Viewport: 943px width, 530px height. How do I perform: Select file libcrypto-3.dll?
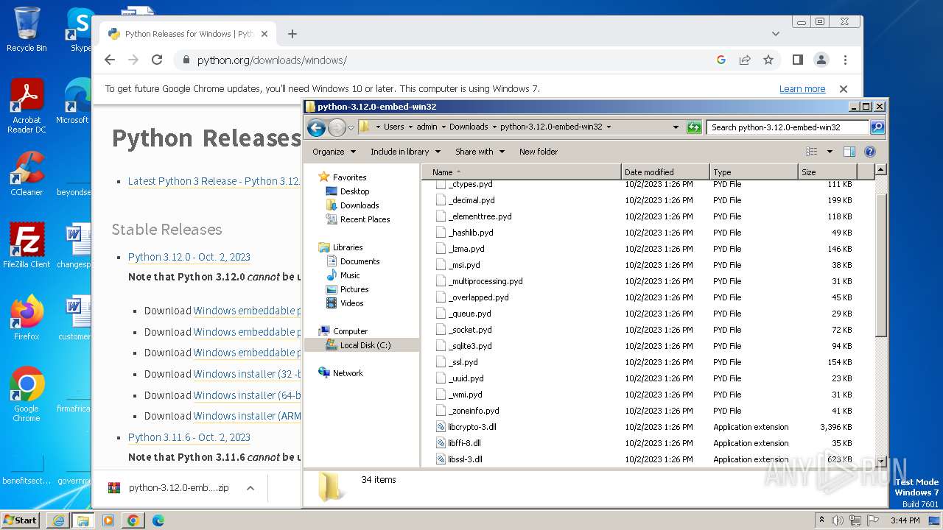471,427
